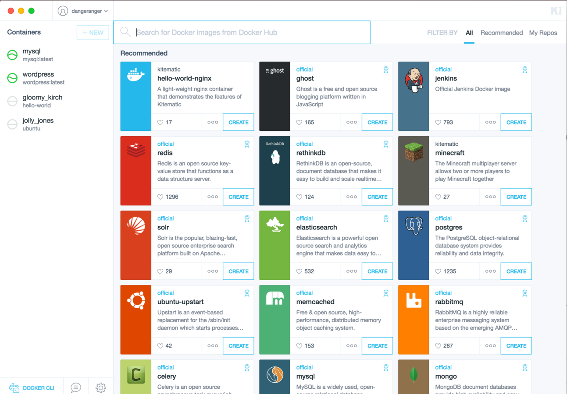Open the dangeranger account dropdown
Screen dimensions: 567x394
(83, 11)
